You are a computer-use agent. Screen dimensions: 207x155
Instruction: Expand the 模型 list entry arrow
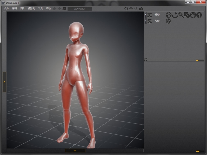[145, 15]
